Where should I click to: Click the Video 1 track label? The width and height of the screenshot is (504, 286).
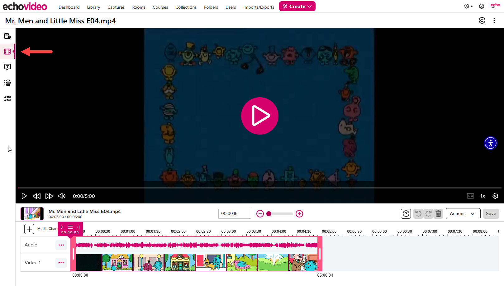(x=32, y=263)
